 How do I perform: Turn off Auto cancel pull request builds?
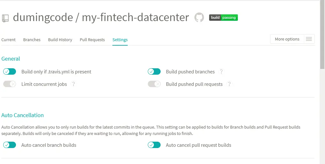click(154, 145)
